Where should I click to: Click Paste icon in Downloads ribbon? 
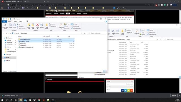(x=14, y=26)
